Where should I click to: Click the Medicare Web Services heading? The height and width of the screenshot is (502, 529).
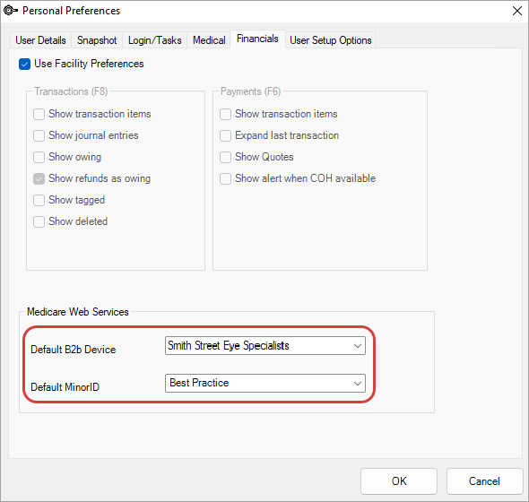tap(78, 312)
